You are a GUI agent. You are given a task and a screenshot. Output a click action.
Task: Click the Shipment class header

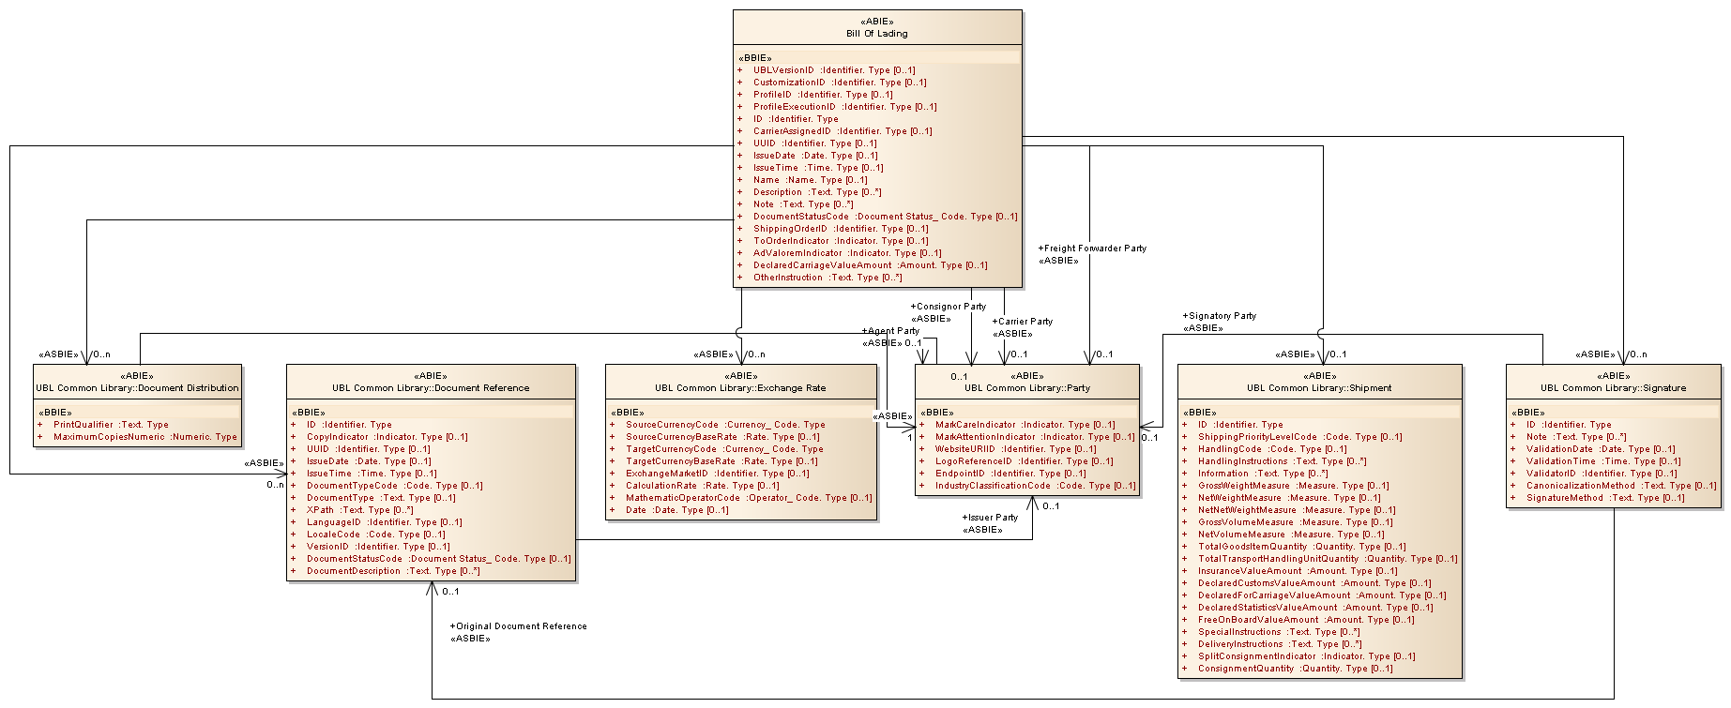tap(1319, 387)
